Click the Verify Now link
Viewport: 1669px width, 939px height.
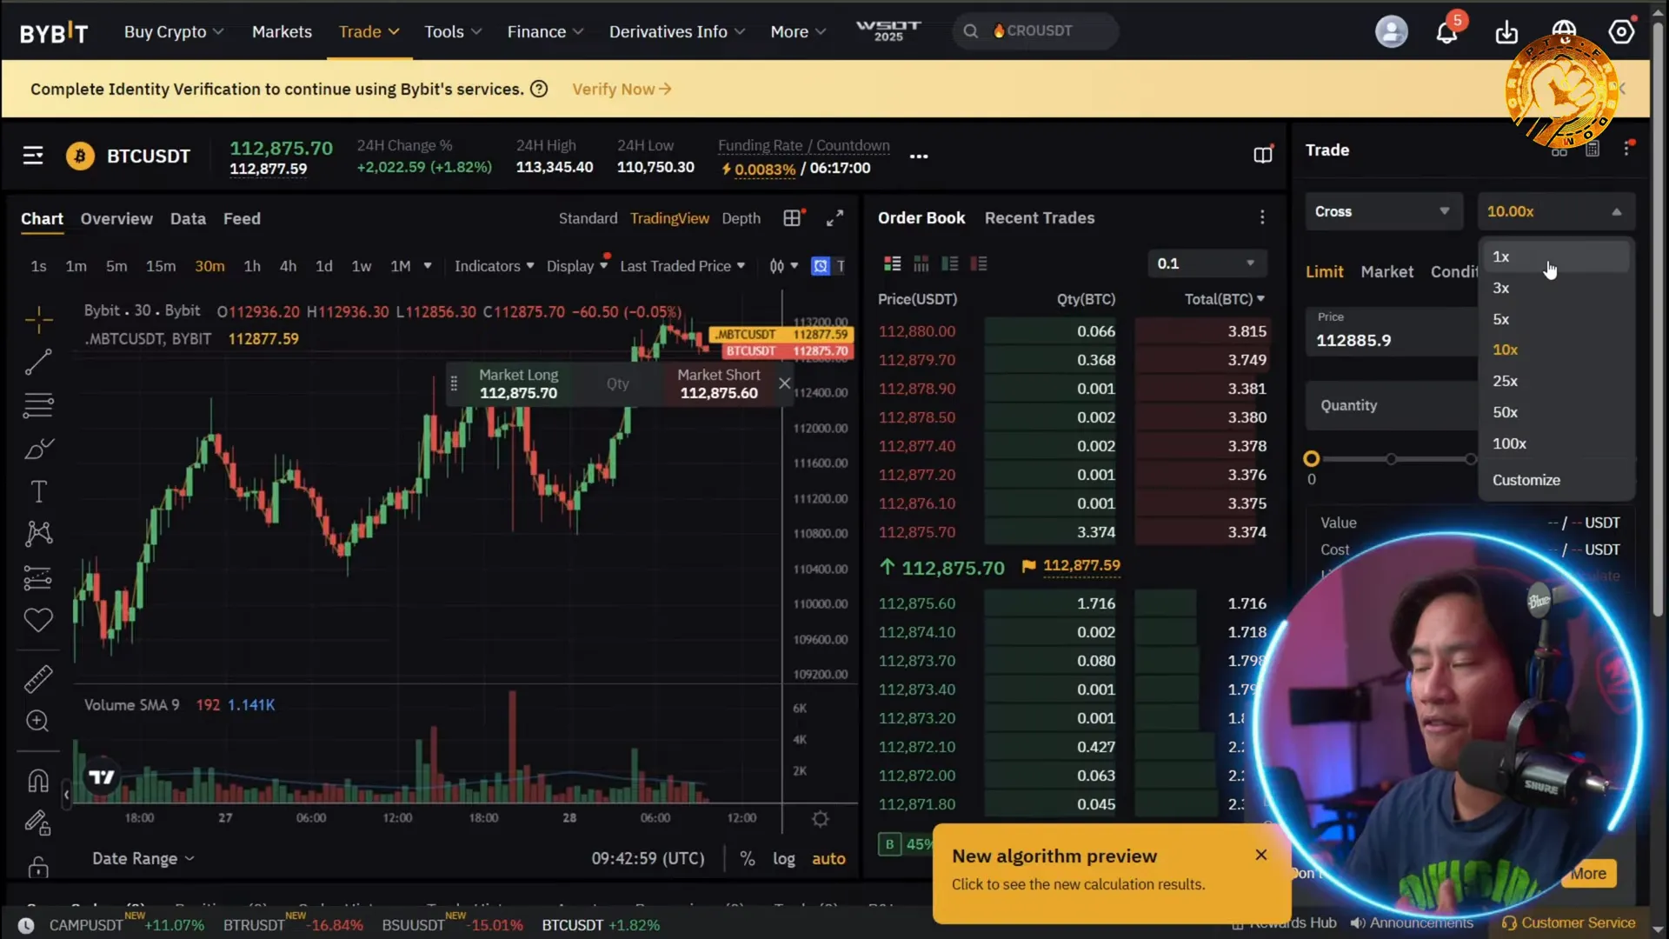coord(622,90)
